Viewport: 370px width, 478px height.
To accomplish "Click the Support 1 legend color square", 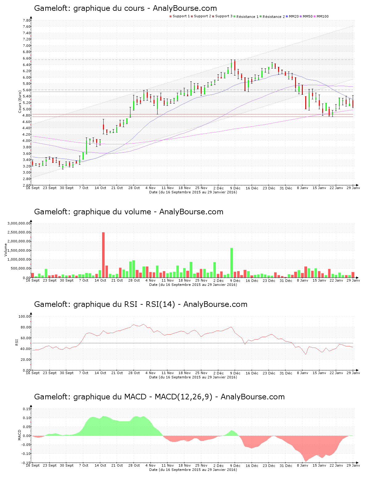I will click(171, 16).
